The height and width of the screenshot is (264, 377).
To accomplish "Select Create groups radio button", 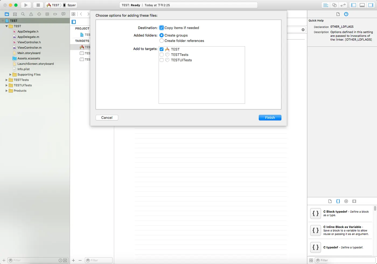I will 162,35.
